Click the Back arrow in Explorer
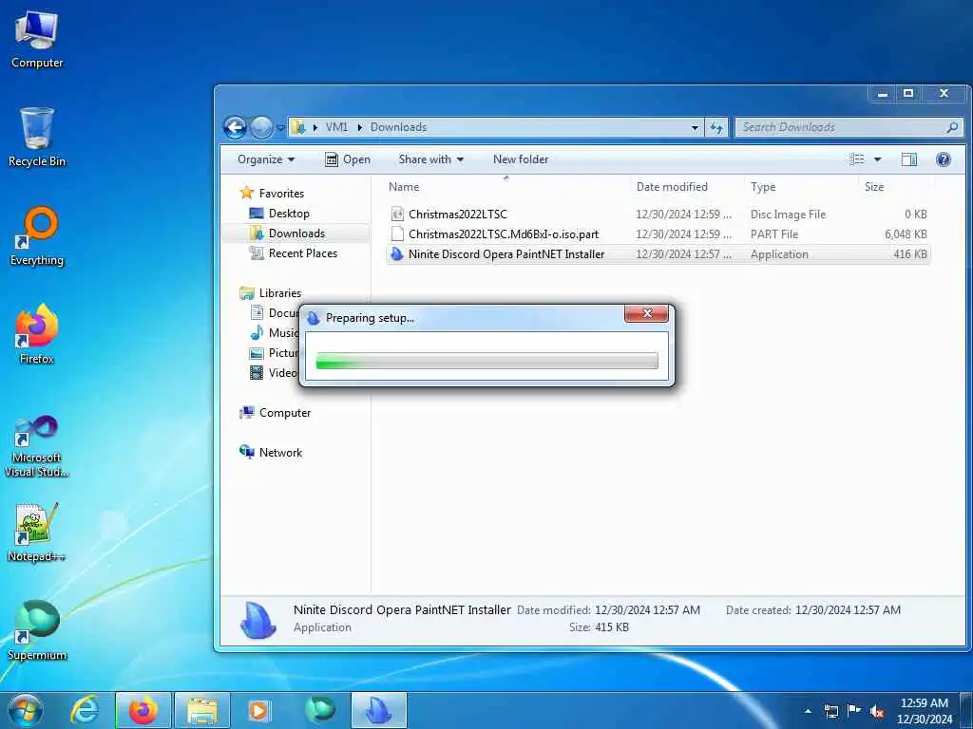This screenshot has height=729, width=973. 236,128
